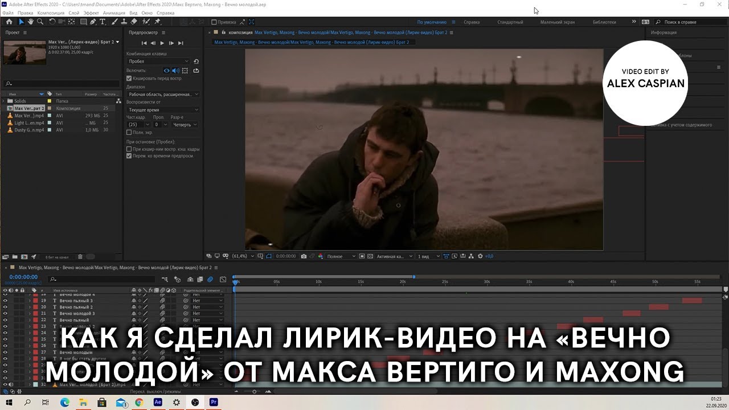Image resolution: width=729 pixels, height=410 pixels.
Task: Click the timeline current time 0:00:00:00
Action: [23, 277]
